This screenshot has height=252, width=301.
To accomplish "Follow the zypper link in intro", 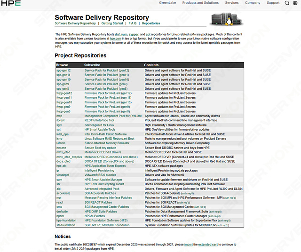I will pos(134,34).
